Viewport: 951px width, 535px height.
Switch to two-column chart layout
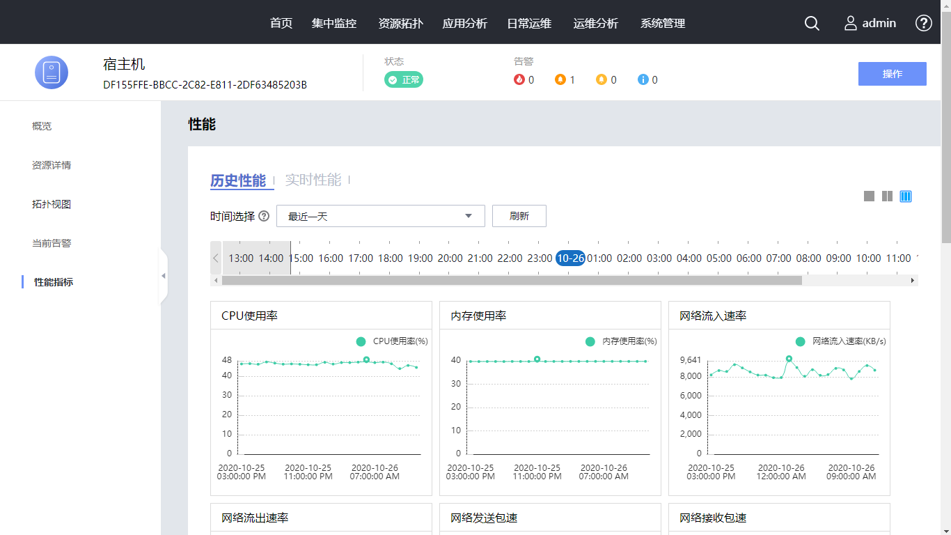point(887,196)
